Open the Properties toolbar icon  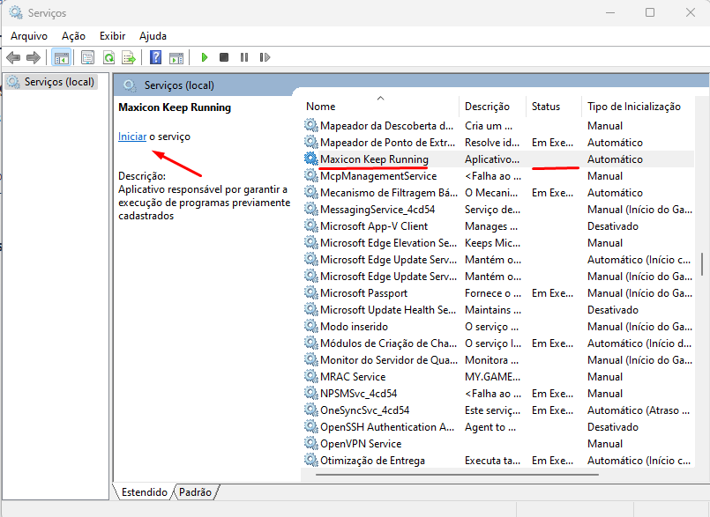pos(87,57)
